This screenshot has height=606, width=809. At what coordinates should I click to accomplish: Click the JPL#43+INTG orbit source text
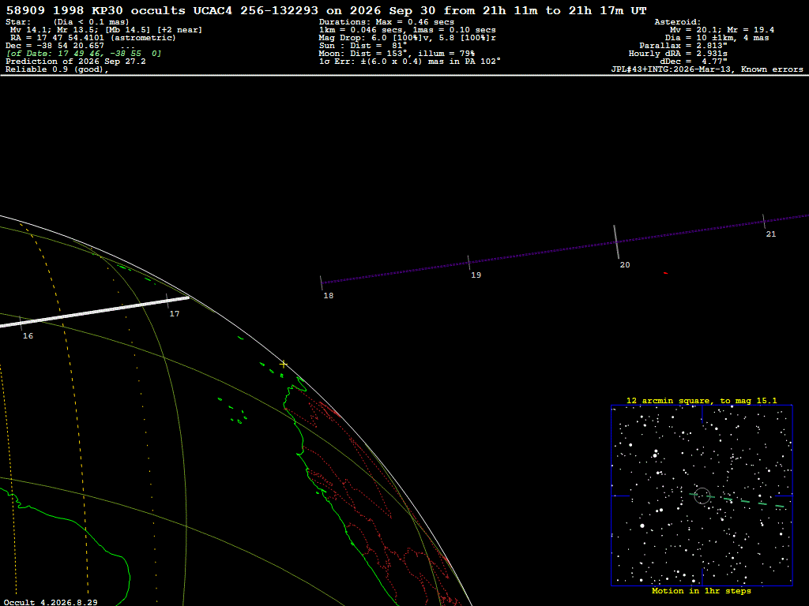pyautogui.click(x=707, y=69)
